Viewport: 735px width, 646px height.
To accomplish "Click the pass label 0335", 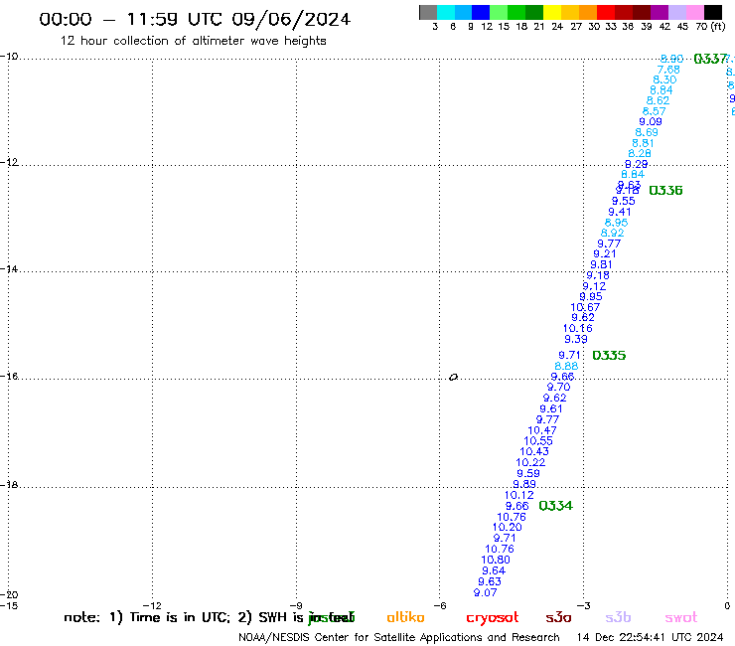I will (609, 355).
